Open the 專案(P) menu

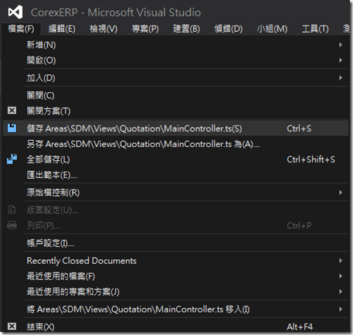(x=145, y=29)
